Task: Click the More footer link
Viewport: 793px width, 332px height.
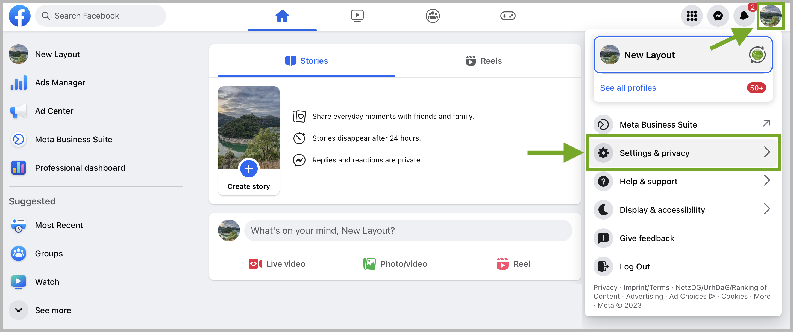Action: click(x=762, y=296)
